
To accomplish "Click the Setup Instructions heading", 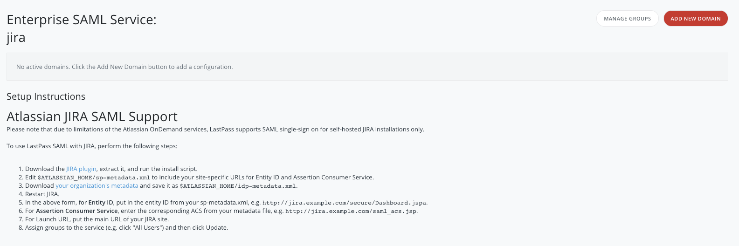I will [46, 96].
